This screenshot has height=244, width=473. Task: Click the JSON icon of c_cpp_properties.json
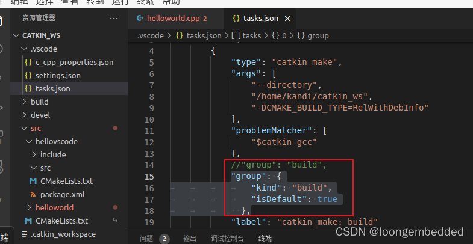pos(28,63)
